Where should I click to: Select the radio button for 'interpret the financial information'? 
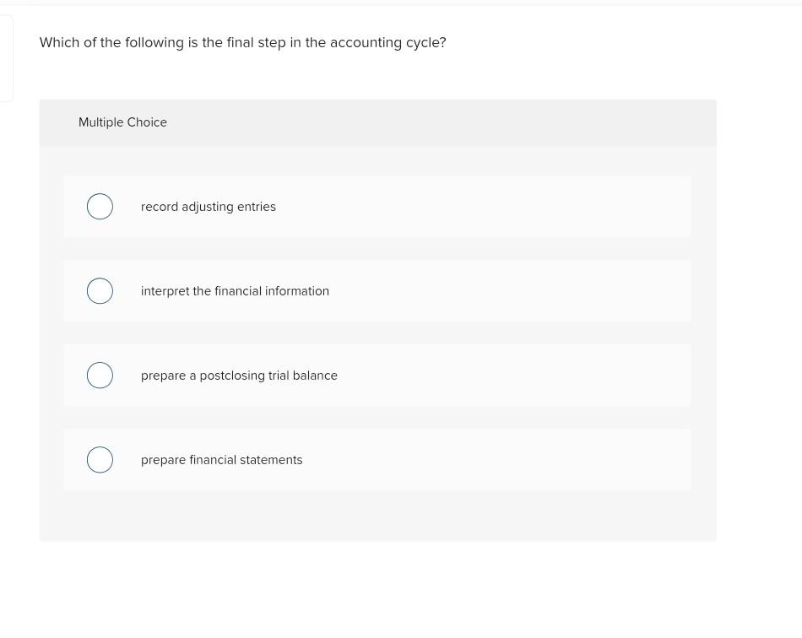[100, 290]
